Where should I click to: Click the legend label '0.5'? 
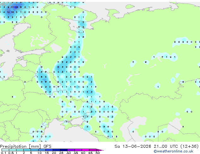(x=11, y=153)
